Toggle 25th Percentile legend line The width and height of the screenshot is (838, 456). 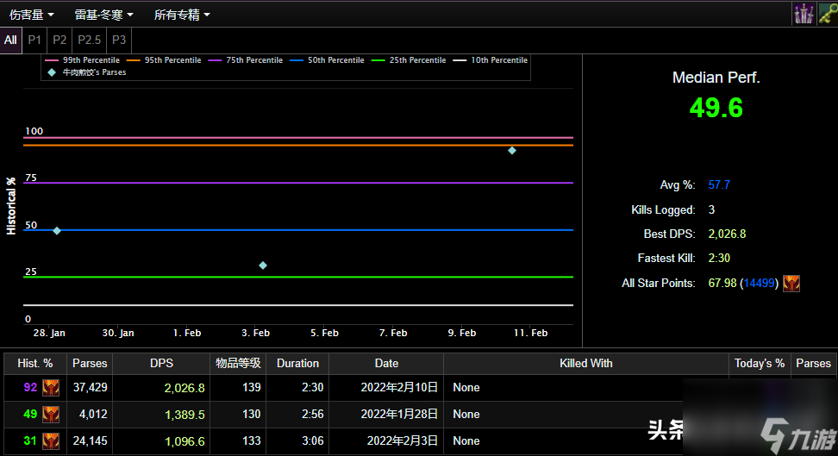(x=409, y=60)
